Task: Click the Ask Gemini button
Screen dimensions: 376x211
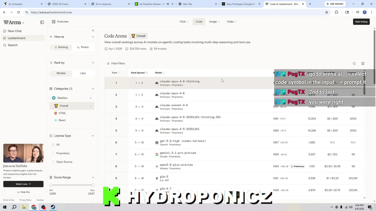Action: pos(335,4)
